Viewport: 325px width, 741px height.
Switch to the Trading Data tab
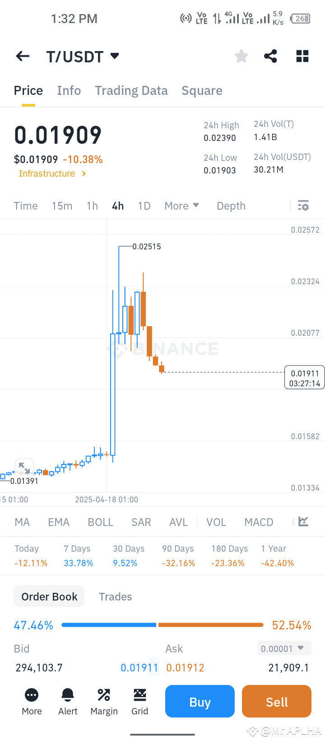[x=131, y=91]
